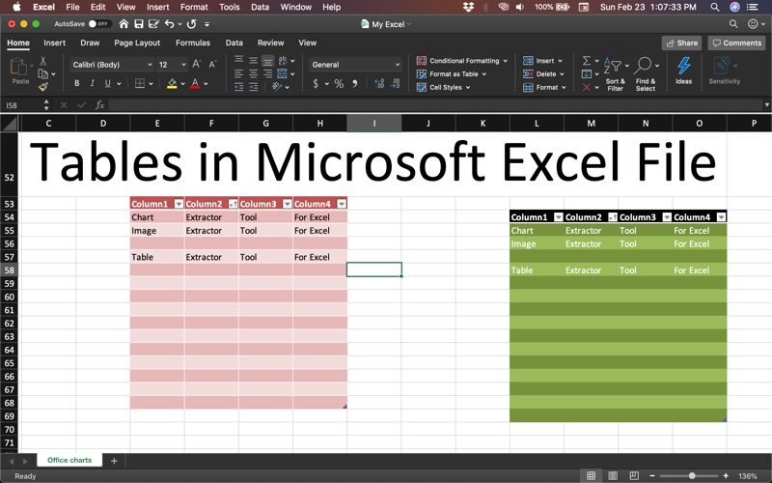Open the Comments button
The width and height of the screenshot is (772, 483).
tap(737, 43)
